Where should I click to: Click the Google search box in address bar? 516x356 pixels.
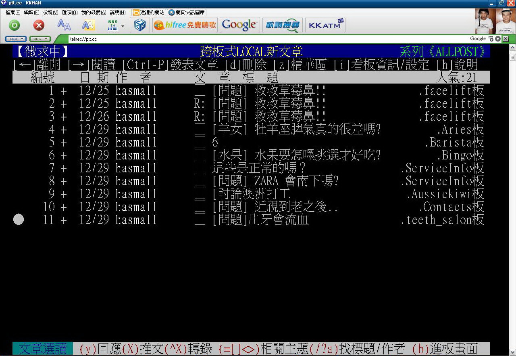[x=478, y=39]
